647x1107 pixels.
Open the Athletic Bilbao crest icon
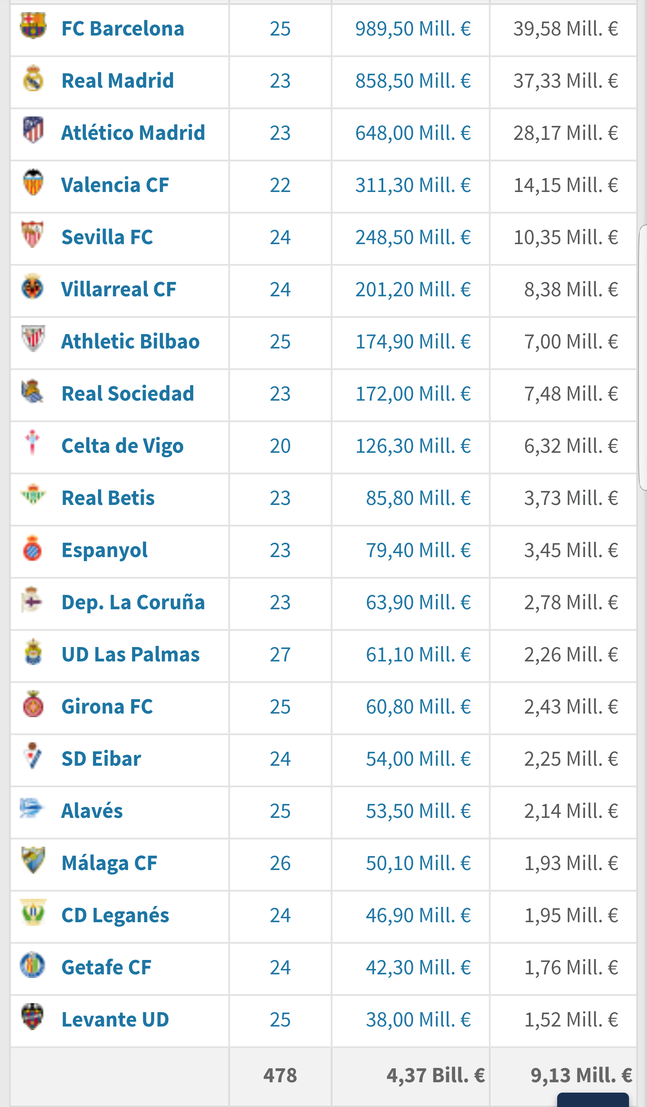33,339
